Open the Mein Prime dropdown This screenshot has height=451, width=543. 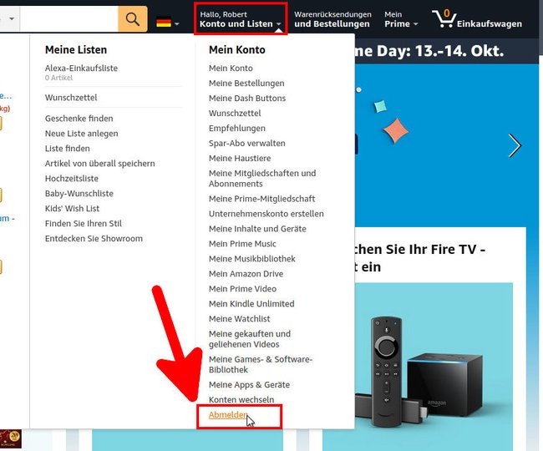point(401,19)
